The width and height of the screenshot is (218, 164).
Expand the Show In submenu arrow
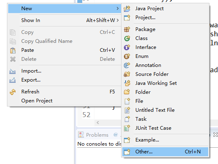(118, 20)
